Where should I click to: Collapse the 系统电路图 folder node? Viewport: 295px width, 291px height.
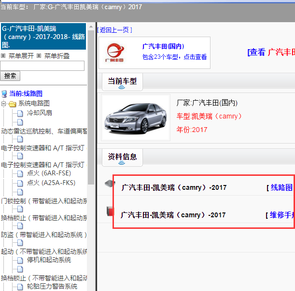[x=3, y=104]
